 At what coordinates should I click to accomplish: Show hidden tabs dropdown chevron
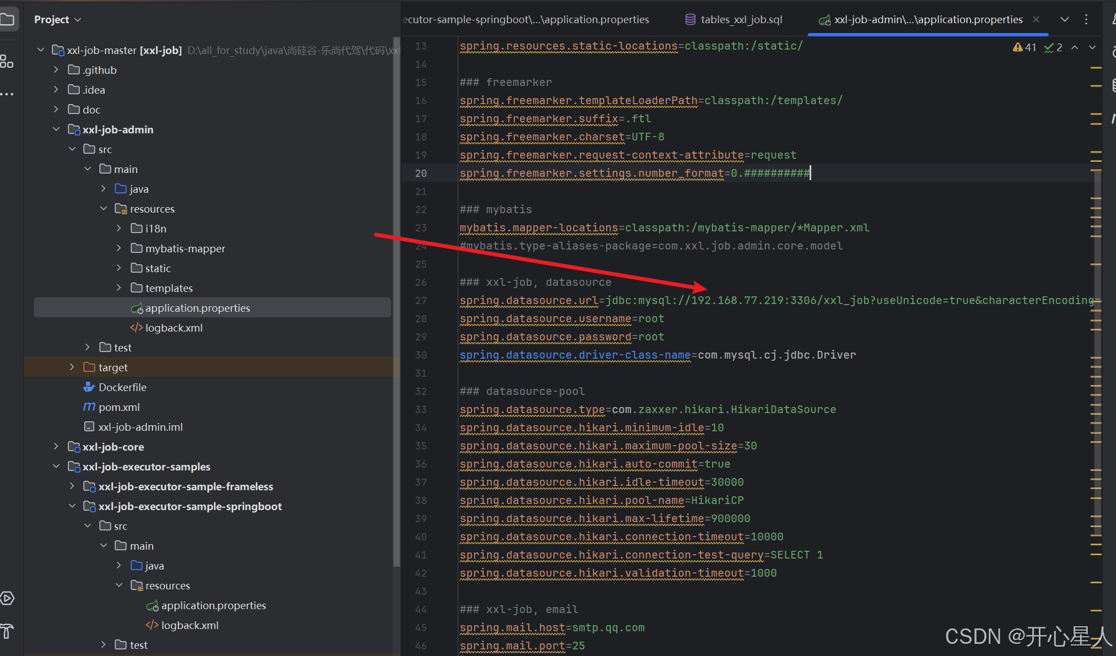click(x=1065, y=19)
